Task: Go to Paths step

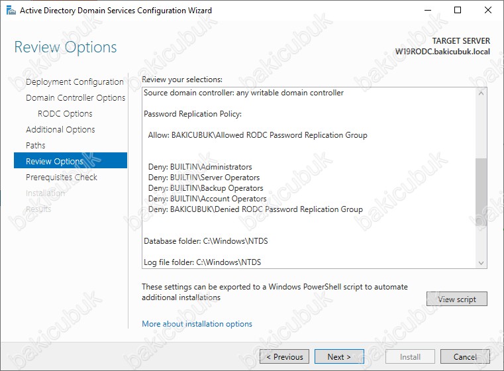Action: point(35,145)
